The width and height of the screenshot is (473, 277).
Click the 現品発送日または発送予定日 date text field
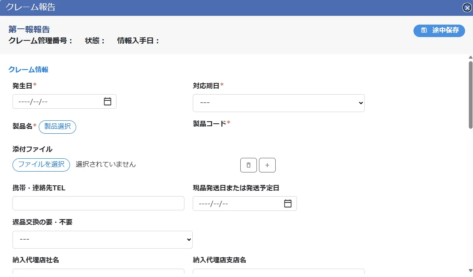pyautogui.click(x=235, y=204)
